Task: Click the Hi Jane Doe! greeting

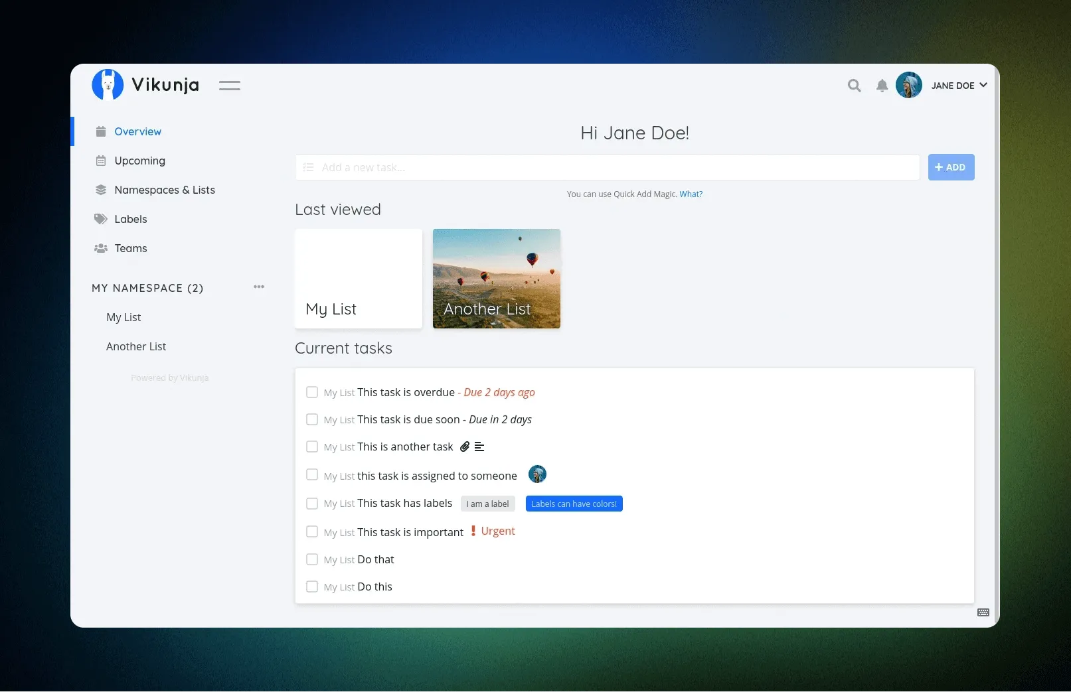Action: (x=635, y=133)
